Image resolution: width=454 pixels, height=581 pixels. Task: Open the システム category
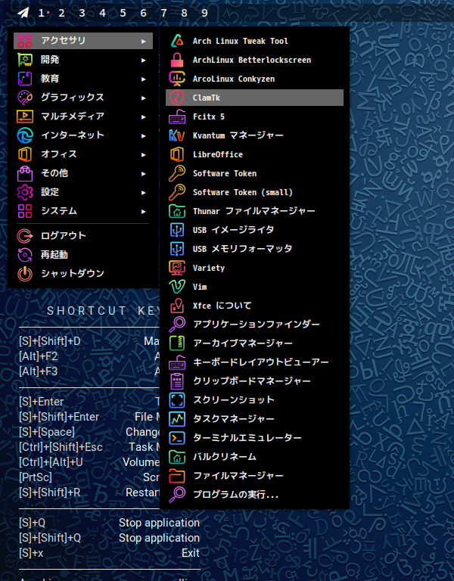point(83,211)
